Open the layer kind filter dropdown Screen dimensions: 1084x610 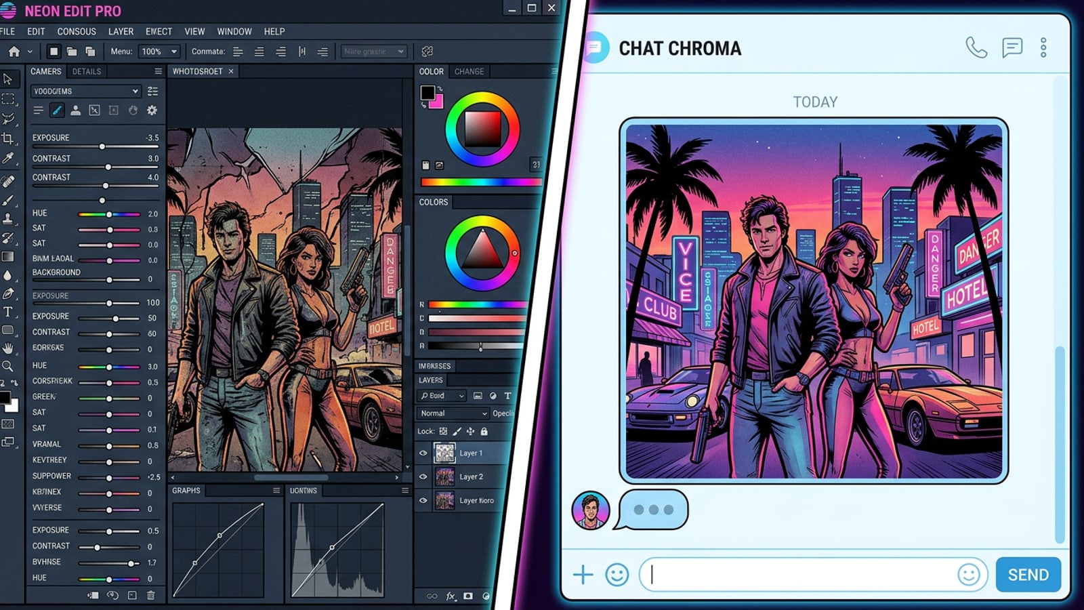[x=442, y=396]
